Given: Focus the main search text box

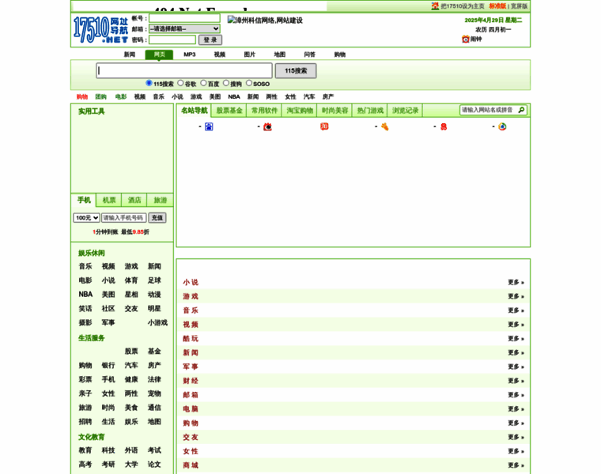Looking at the screenshot, I should [184, 71].
